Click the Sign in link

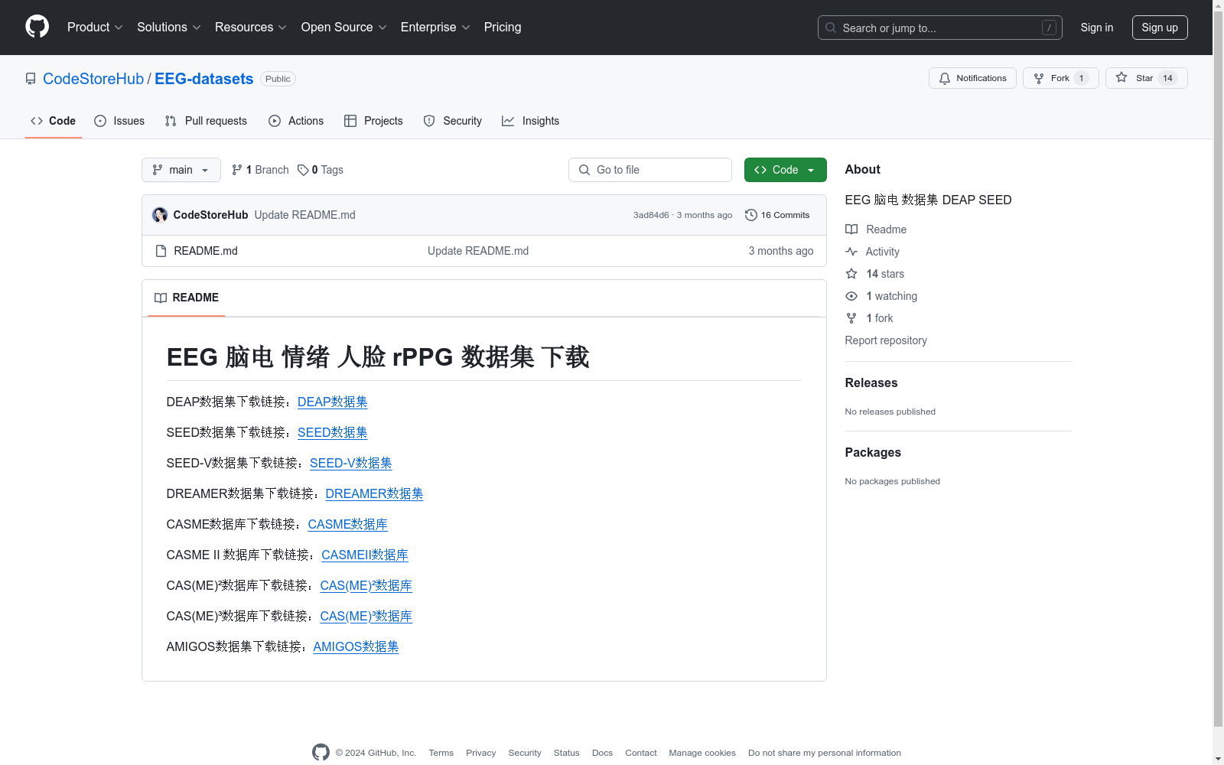click(1097, 28)
